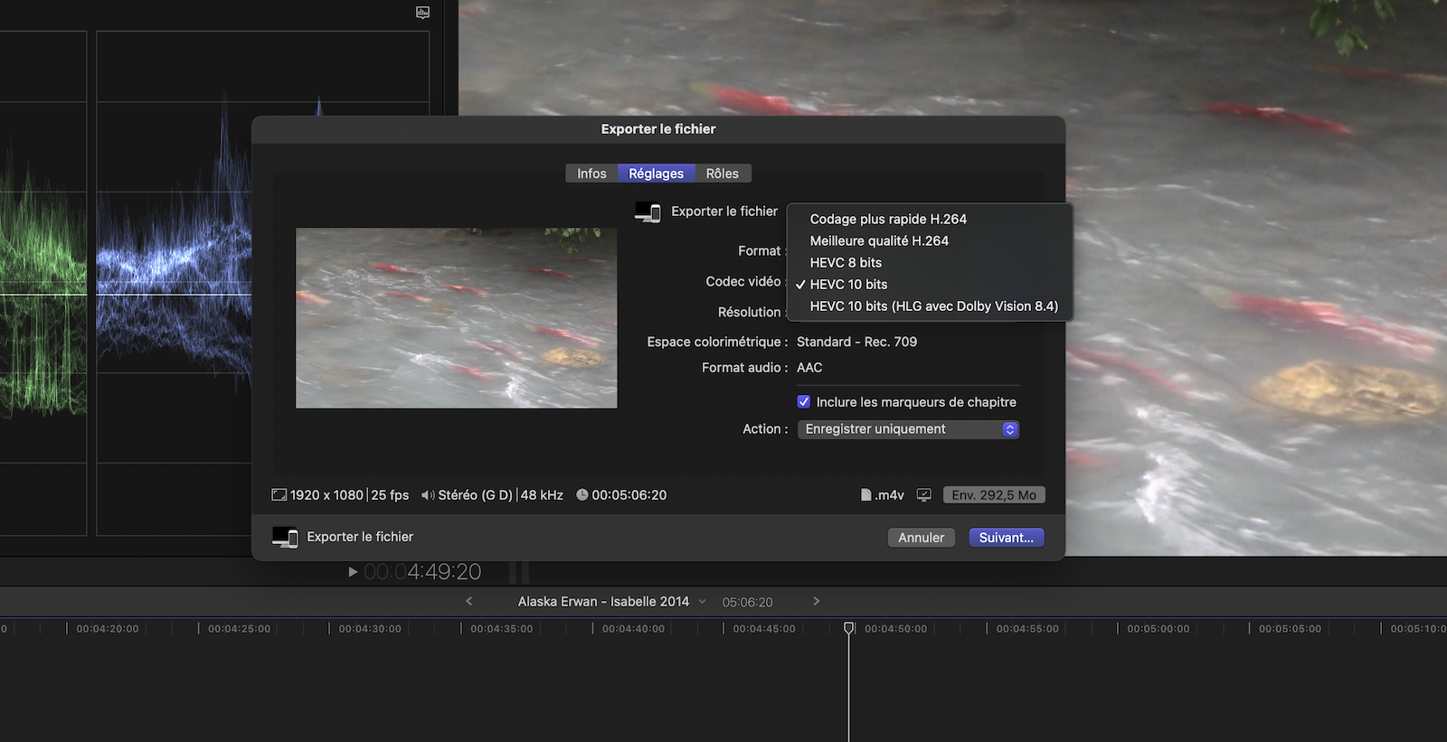Pick Meilleure qualité H.264 from list
The image size is (1447, 742).
[879, 241]
